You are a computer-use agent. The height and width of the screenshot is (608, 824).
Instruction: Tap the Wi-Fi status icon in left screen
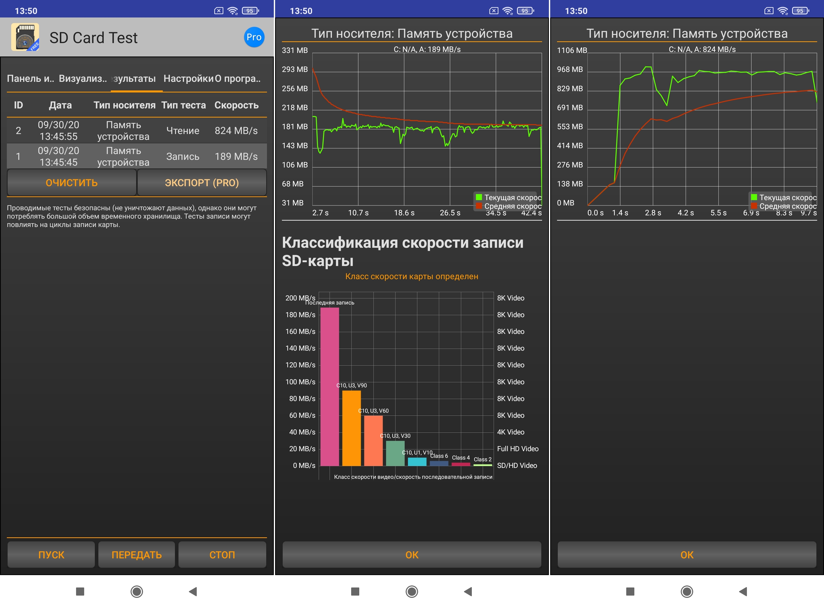click(232, 11)
